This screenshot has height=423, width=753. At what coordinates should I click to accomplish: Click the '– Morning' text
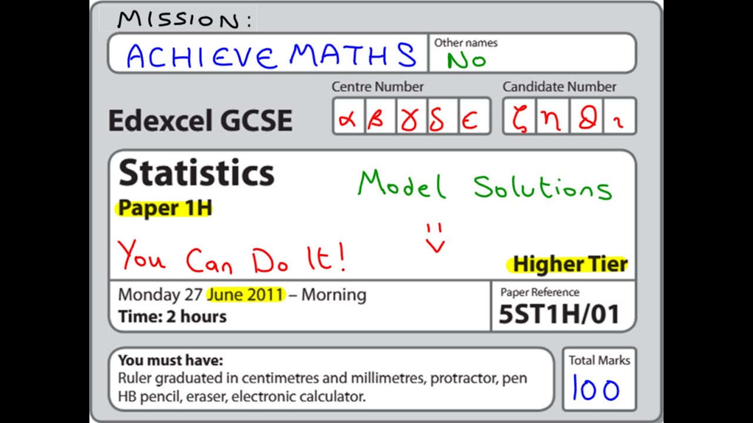pyautogui.click(x=328, y=294)
